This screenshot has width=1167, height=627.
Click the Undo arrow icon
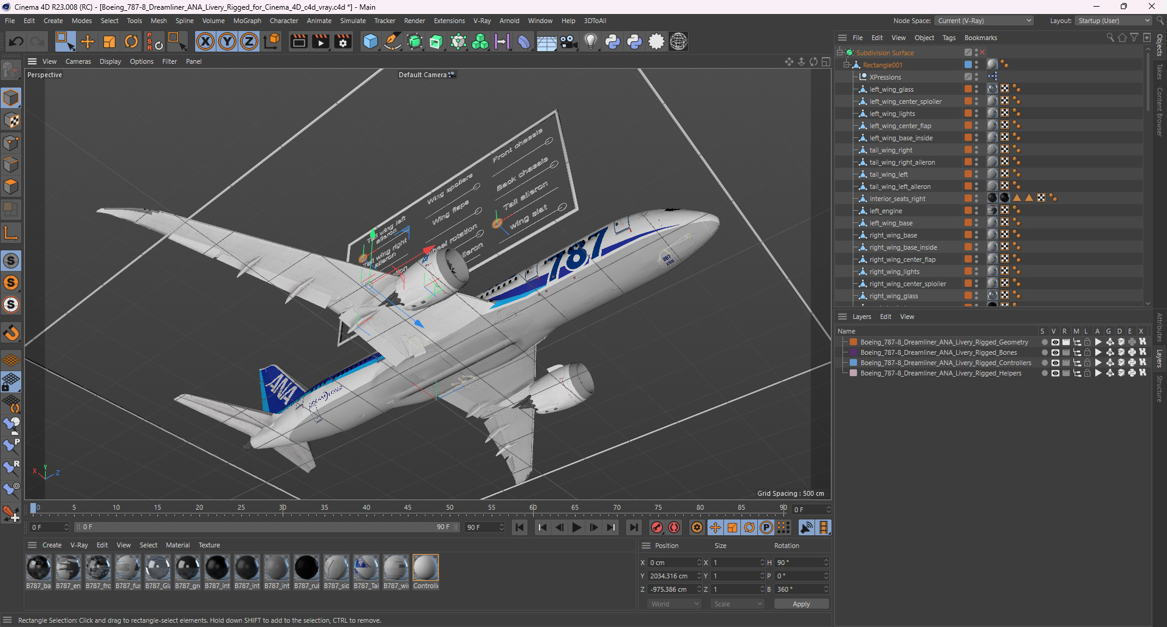click(16, 41)
